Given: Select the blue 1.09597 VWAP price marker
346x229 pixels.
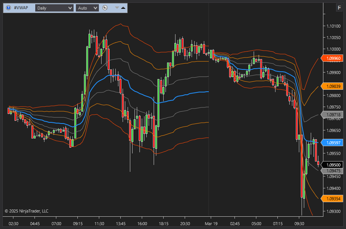Looking at the screenshot, I should click(x=333, y=142).
